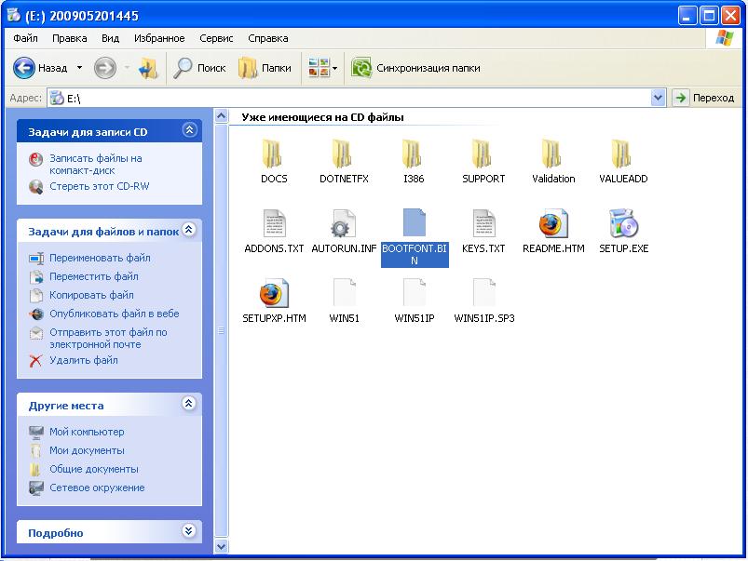The width and height of the screenshot is (748, 561).
Task: Open the Справка menu
Action: click(268, 38)
